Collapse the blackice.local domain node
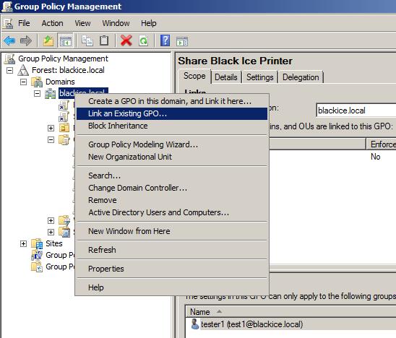396x338 pixels. (37, 94)
